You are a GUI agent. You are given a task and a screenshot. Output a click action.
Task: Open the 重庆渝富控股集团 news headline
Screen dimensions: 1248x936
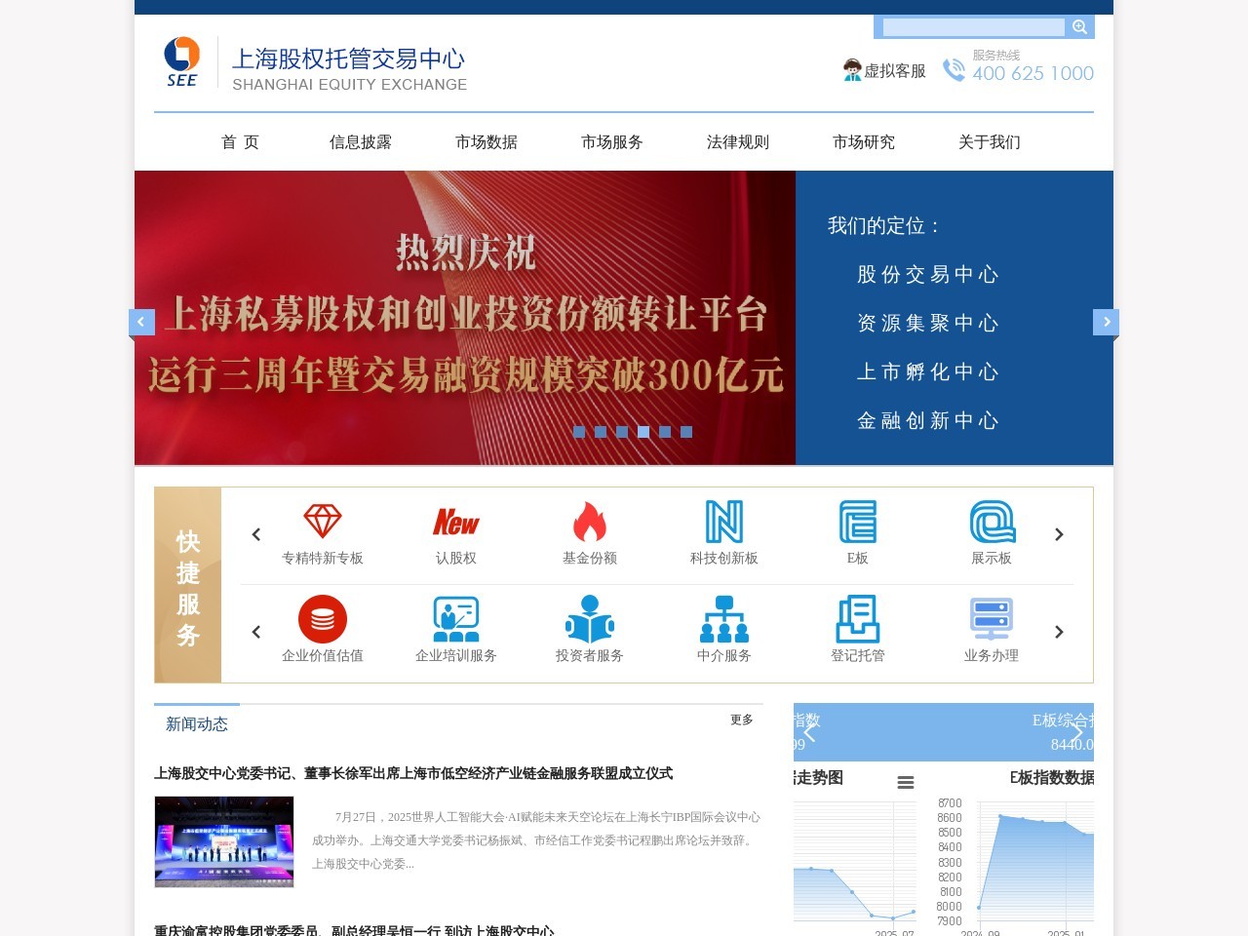pos(354,930)
